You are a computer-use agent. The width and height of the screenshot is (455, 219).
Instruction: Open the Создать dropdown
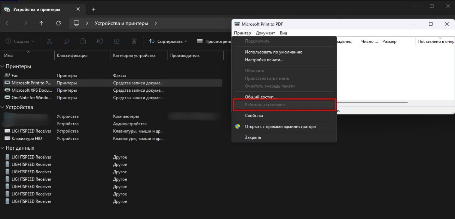tap(20, 41)
